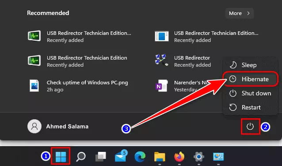This screenshot has height=166, width=282.
Task: Open "USB Redirector" recently added entry
Action: pyautogui.click(x=192, y=58)
